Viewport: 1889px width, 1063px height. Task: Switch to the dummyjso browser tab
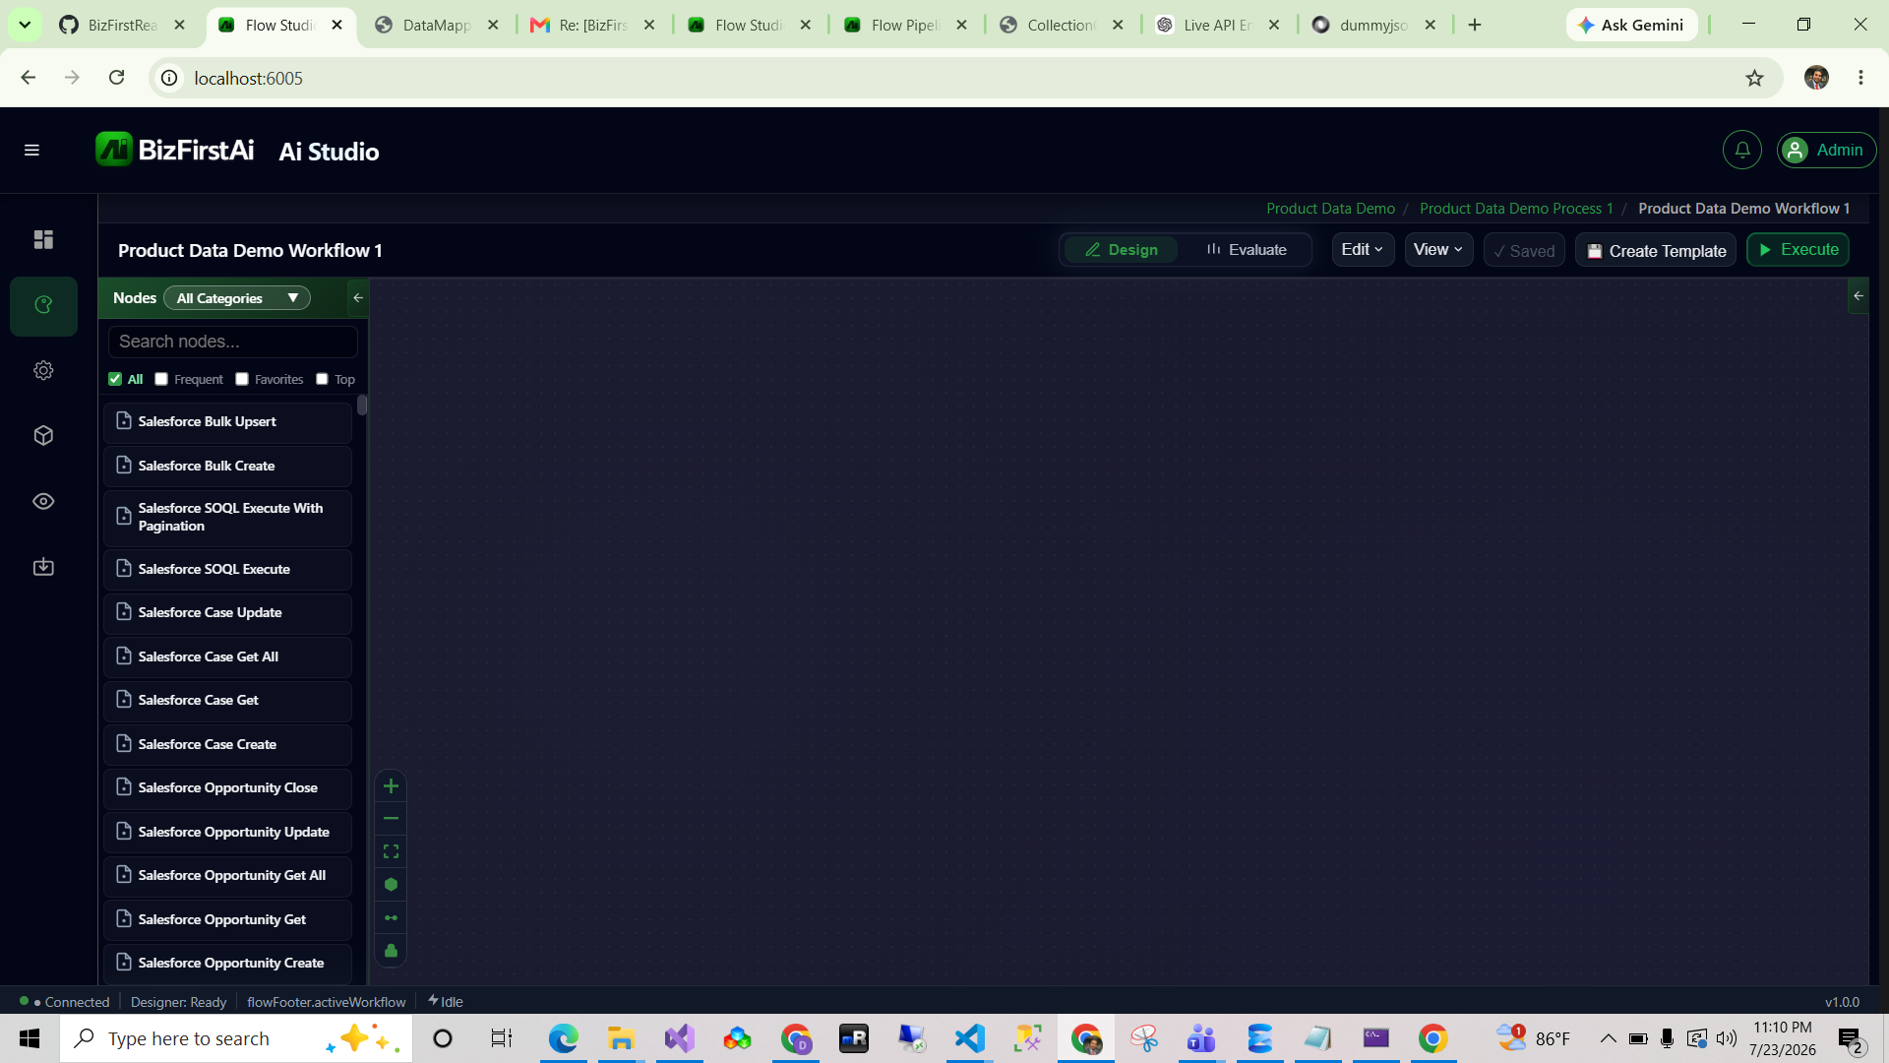(x=1373, y=25)
